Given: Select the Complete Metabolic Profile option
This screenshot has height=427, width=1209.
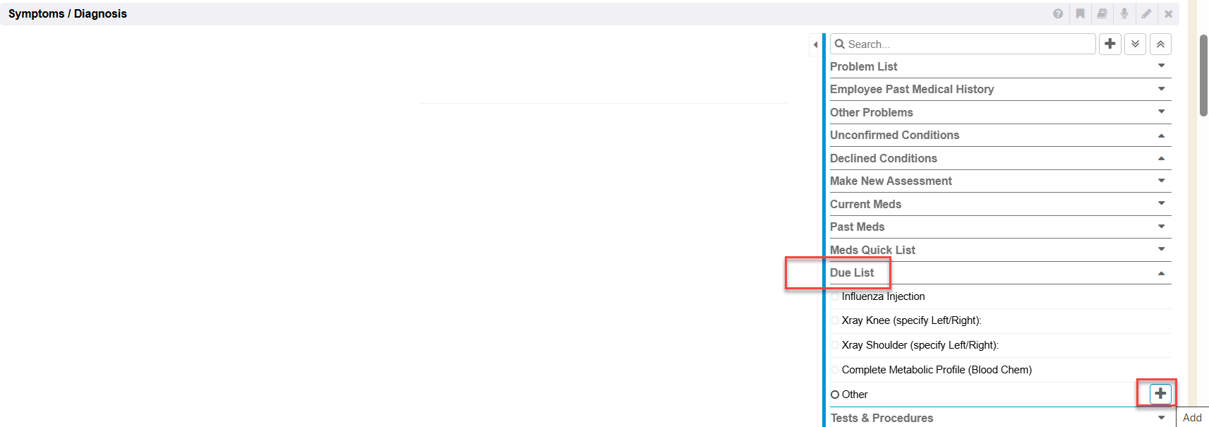Looking at the screenshot, I should pyautogui.click(x=836, y=370).
